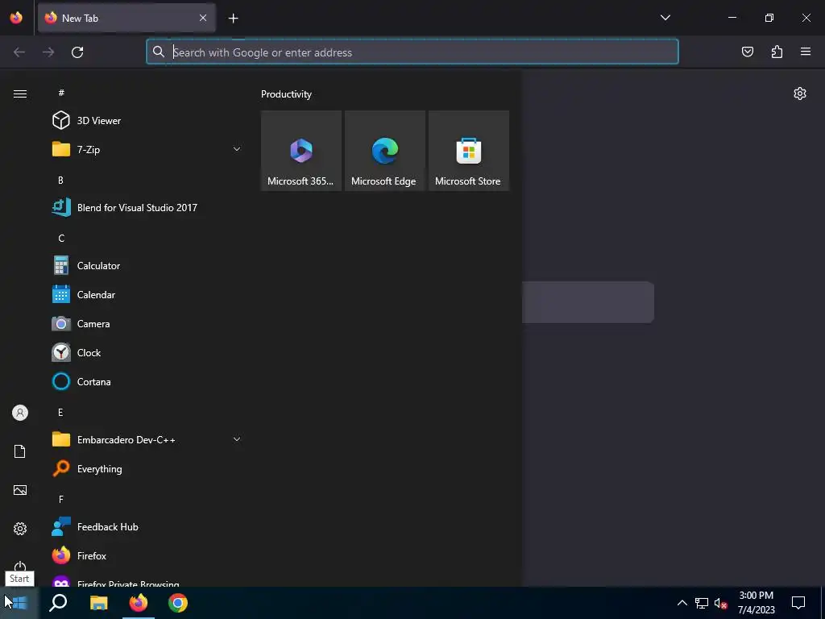The image size is (825, 619).
Task: Select the Productivity group header
Action: point(286,94)
